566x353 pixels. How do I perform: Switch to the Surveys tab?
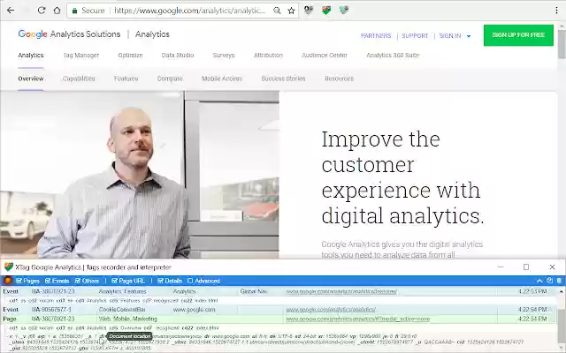[224, 56]
